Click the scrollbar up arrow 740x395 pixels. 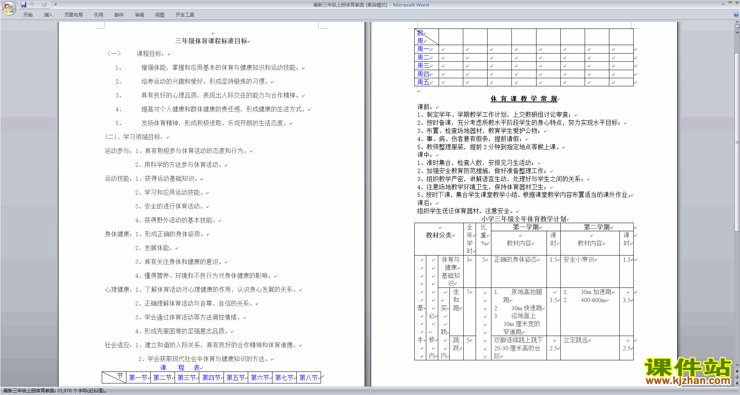tap(737, 32)
